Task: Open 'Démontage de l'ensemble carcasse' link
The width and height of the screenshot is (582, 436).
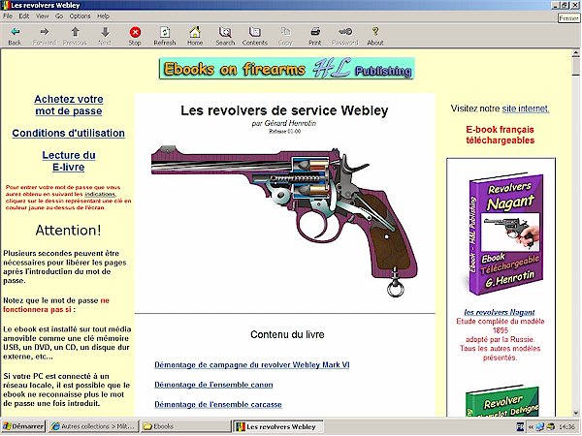Action: 218,404
